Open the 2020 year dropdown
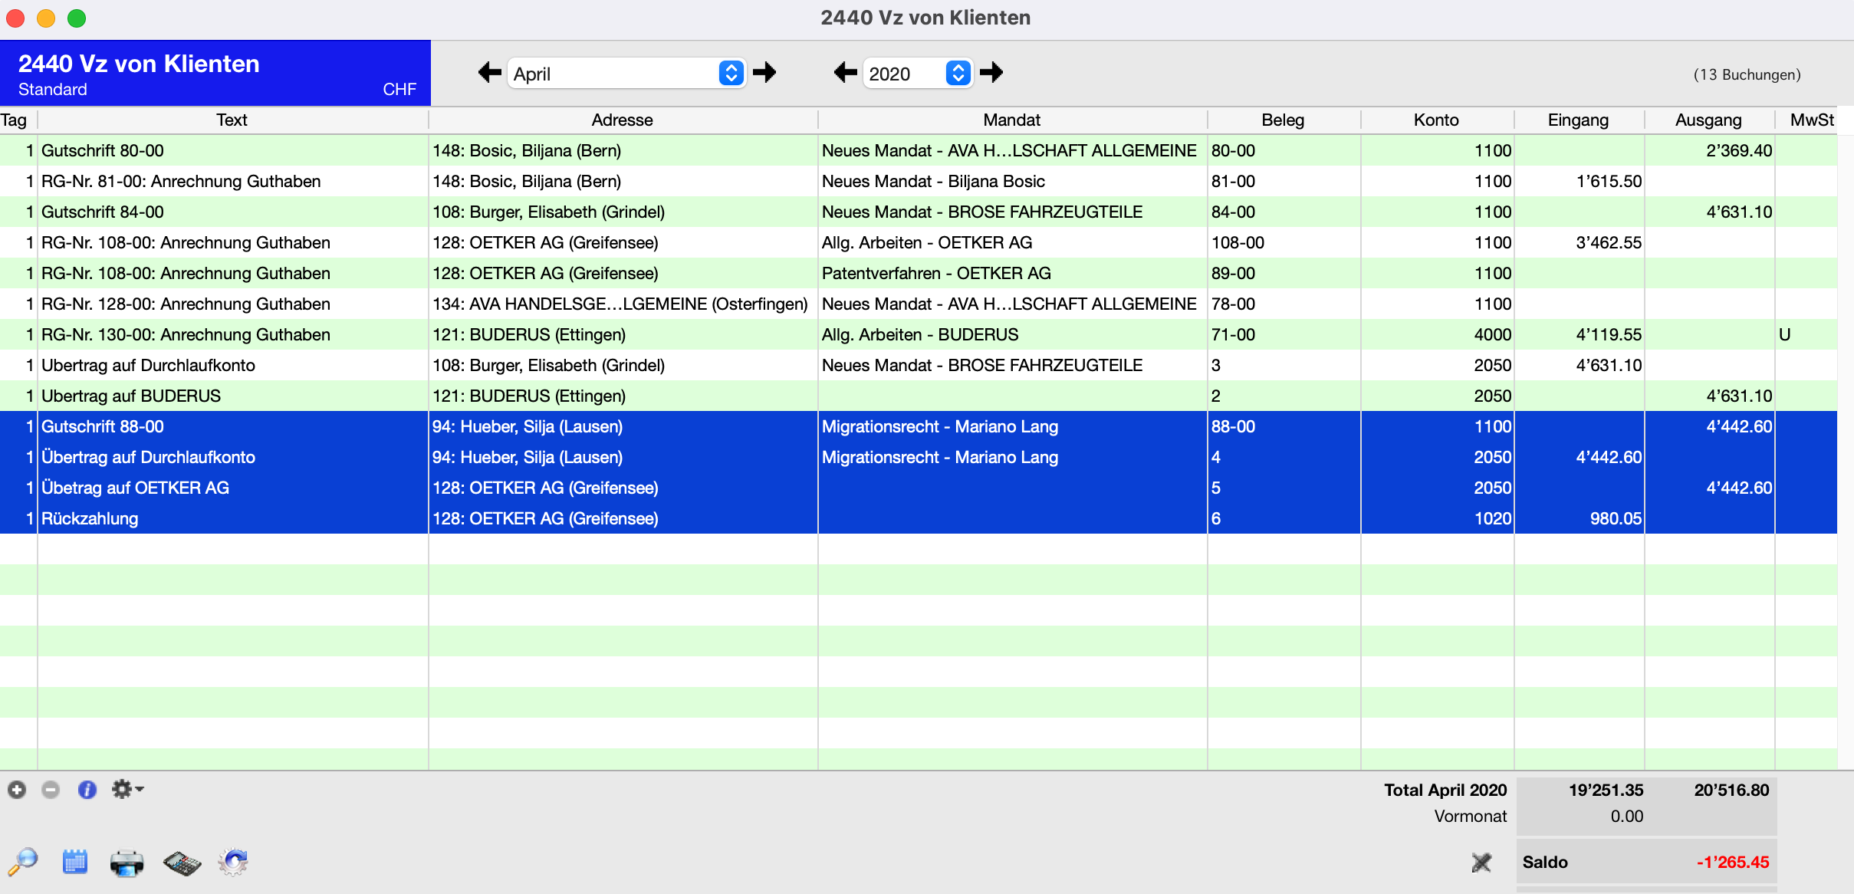 pyautogui.click(x=918, y=74)
